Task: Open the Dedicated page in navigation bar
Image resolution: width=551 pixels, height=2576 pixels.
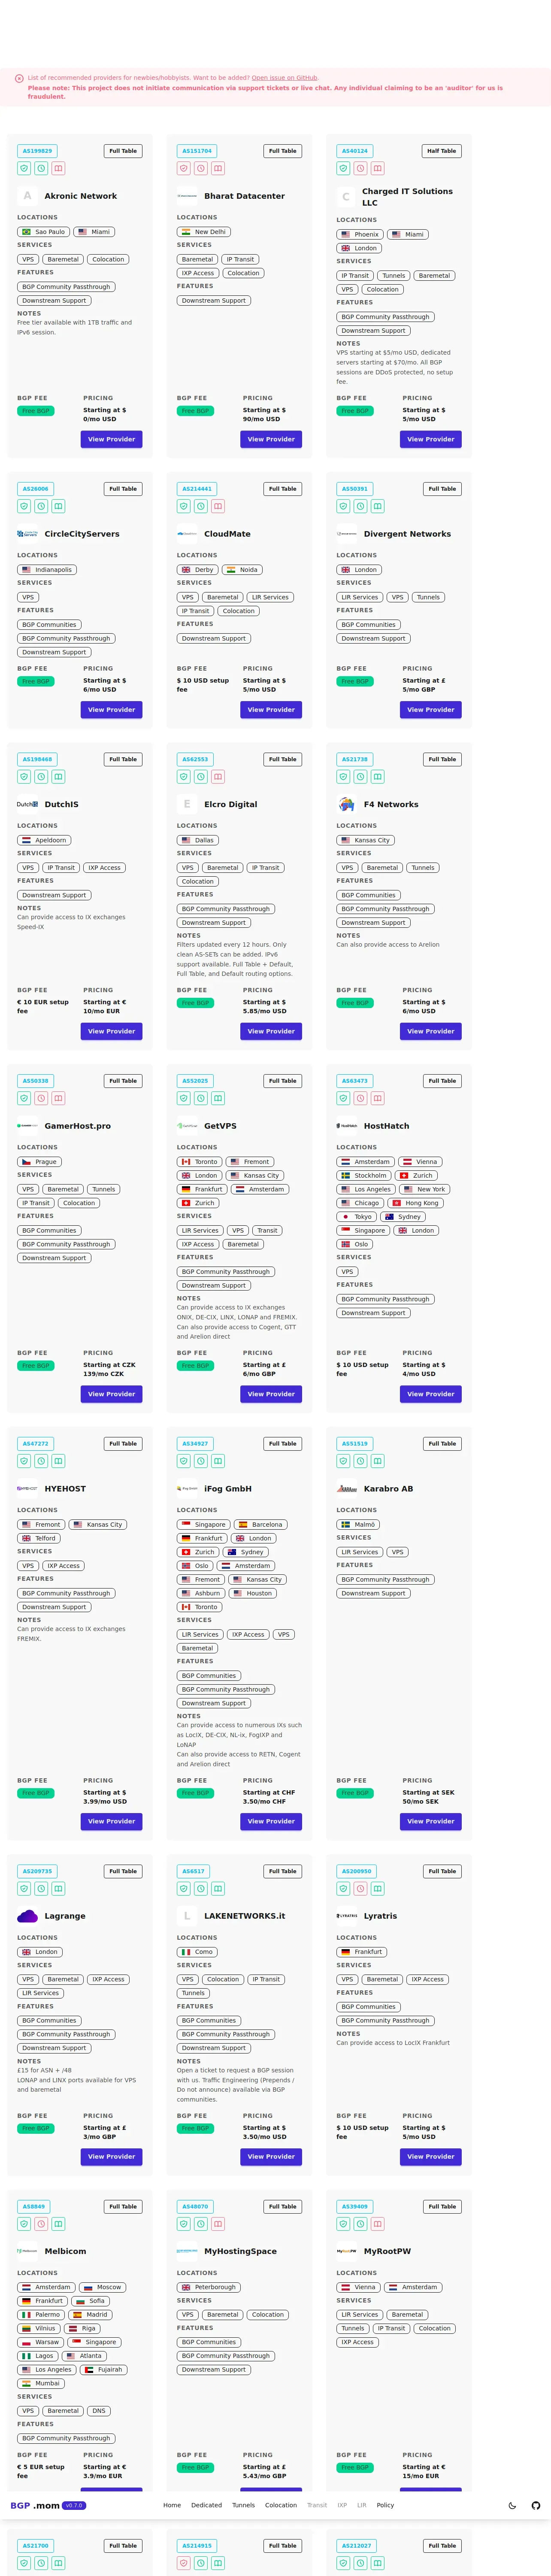Action: (207, 2505)
